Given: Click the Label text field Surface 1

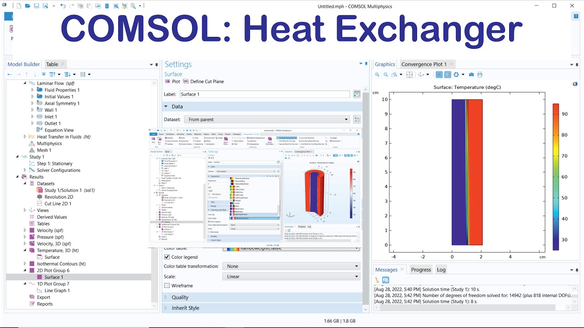Looking at the screenshot, I should tap(264, 94).
